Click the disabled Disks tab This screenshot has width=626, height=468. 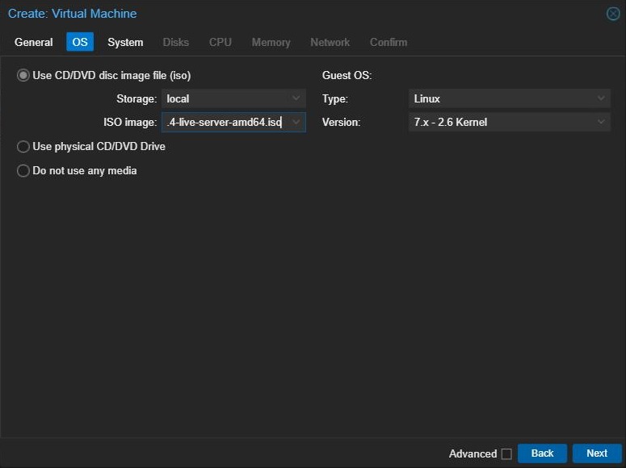pyautogui.click(x=176, y=42)
